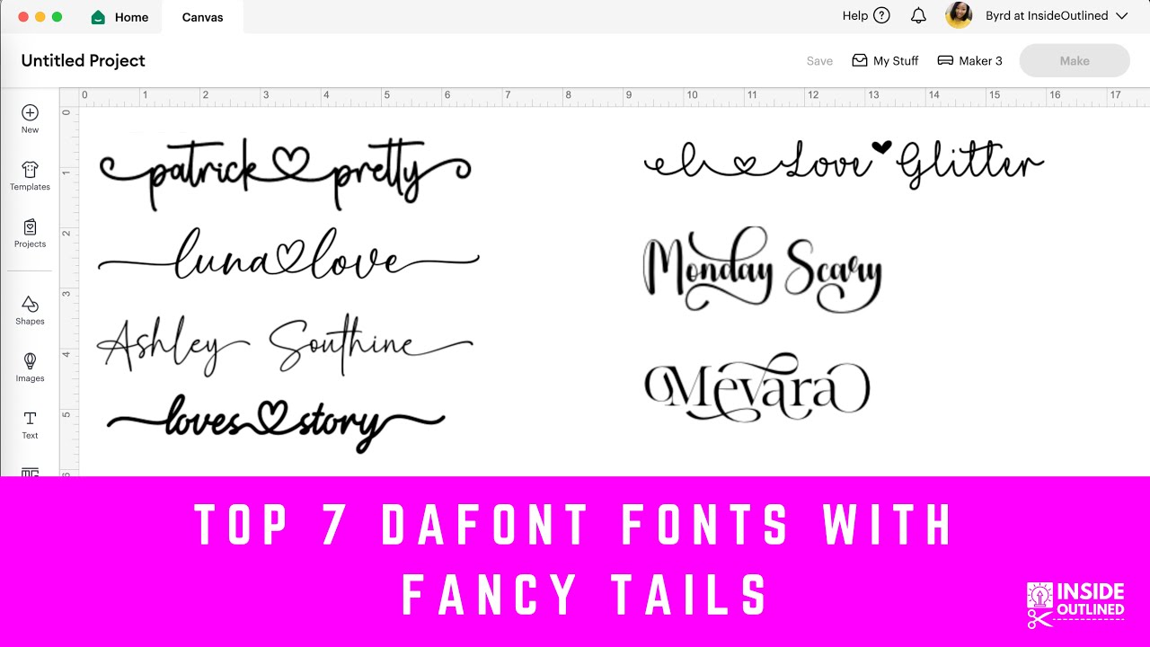
Task: Click the Maker 3 machine icon
Action: (945, 60)
